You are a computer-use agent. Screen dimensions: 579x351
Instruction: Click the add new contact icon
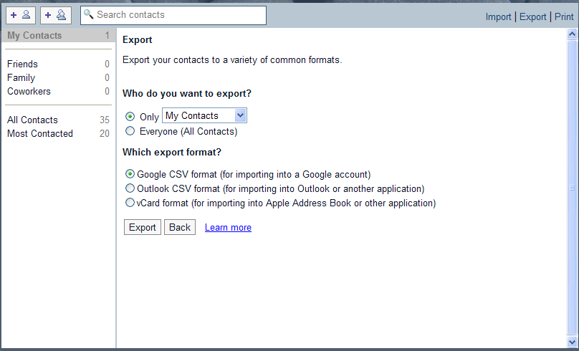click(x=21, y=15)
